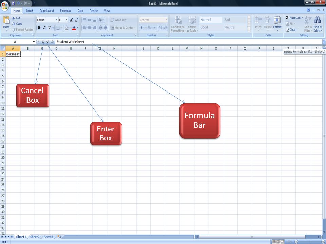Click the Office button logo

tap(4, 6)
